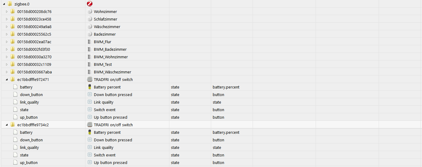Click the TRADFRI switch icon for ec1bbdfffe9734c2

point(89,125)
